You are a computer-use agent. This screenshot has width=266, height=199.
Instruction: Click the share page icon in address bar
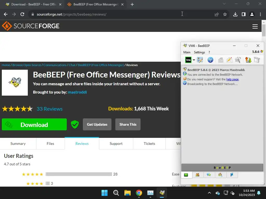pos(217,15)
